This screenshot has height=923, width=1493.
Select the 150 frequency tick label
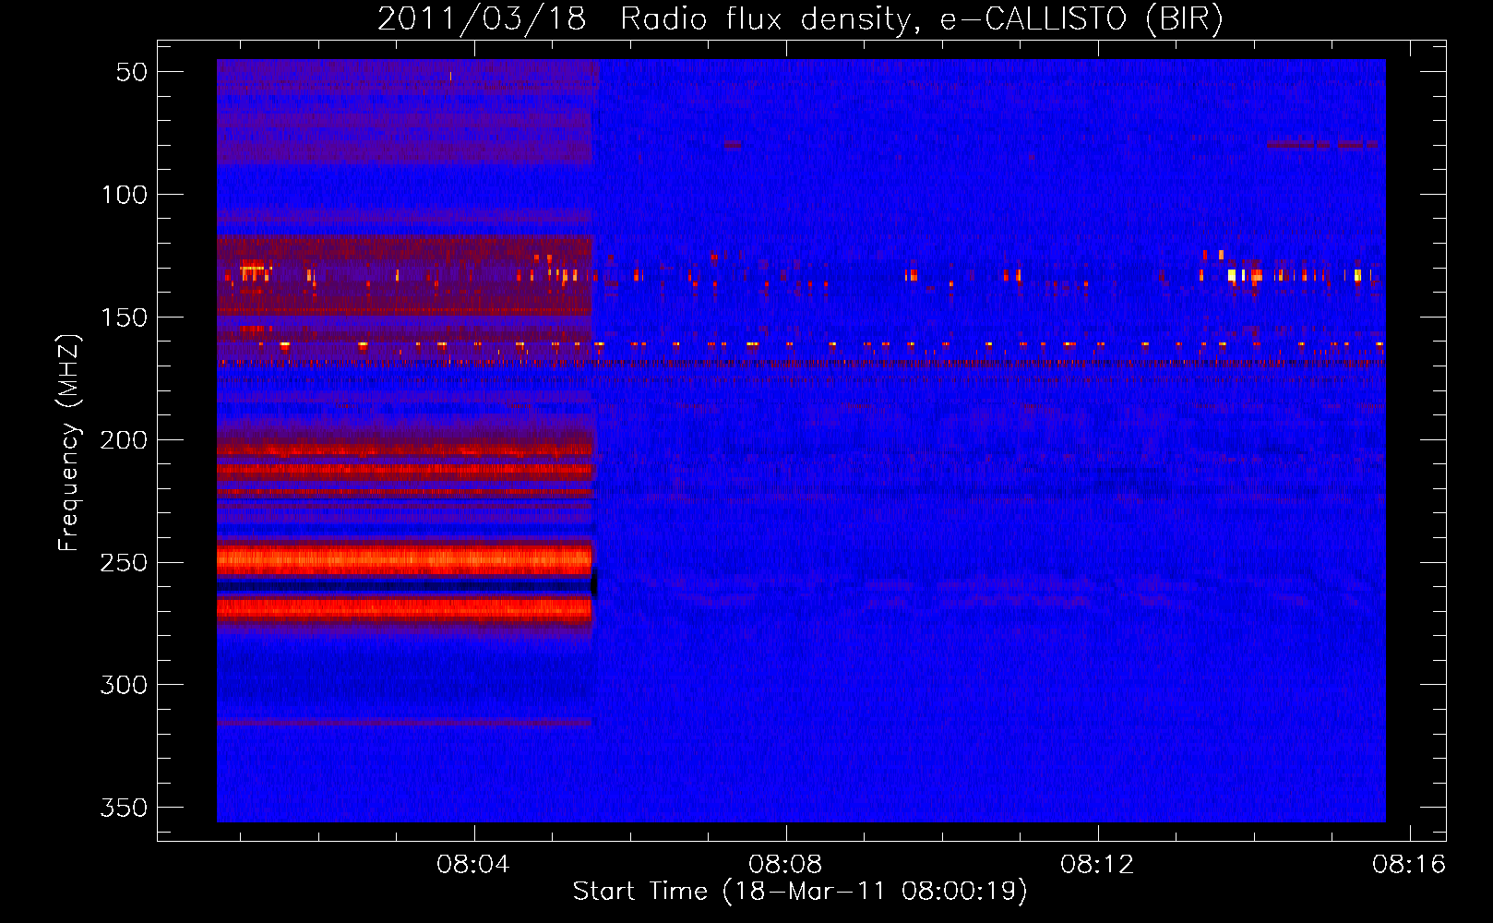(125, 318)
